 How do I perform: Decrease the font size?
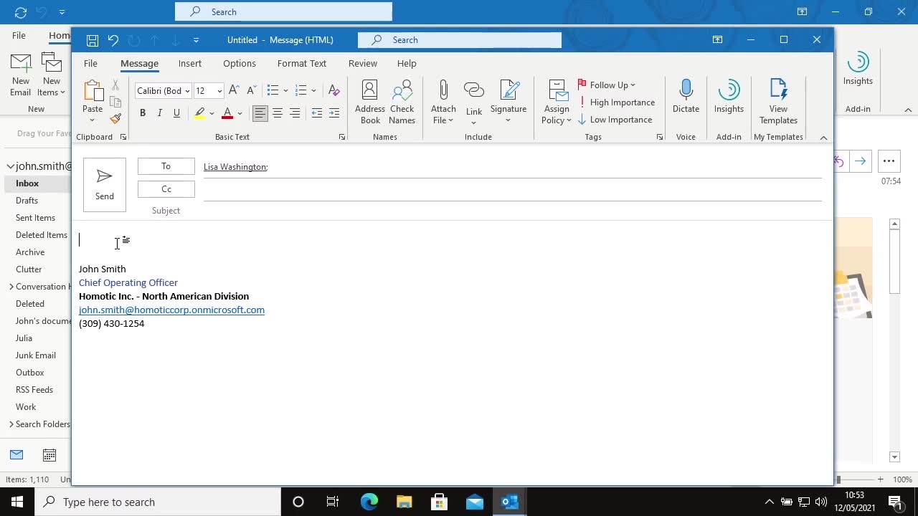(x=251, y=90)
